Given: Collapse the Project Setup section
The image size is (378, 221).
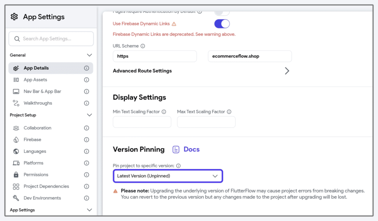Looking at the screenshot, I should [89, 115].
